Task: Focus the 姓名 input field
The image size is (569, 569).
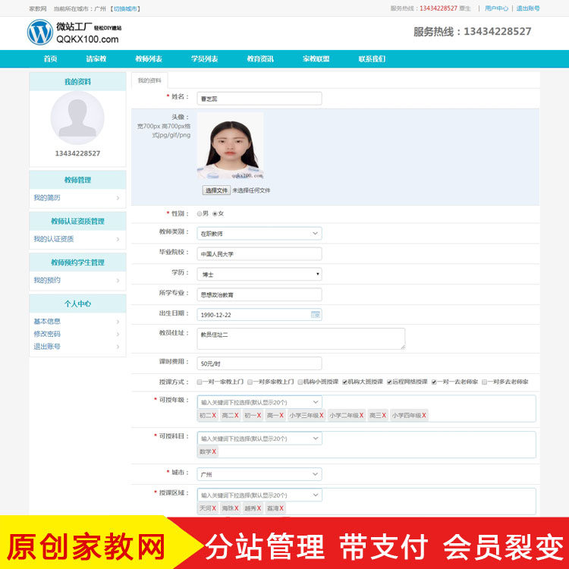Action: pos(259,99)
